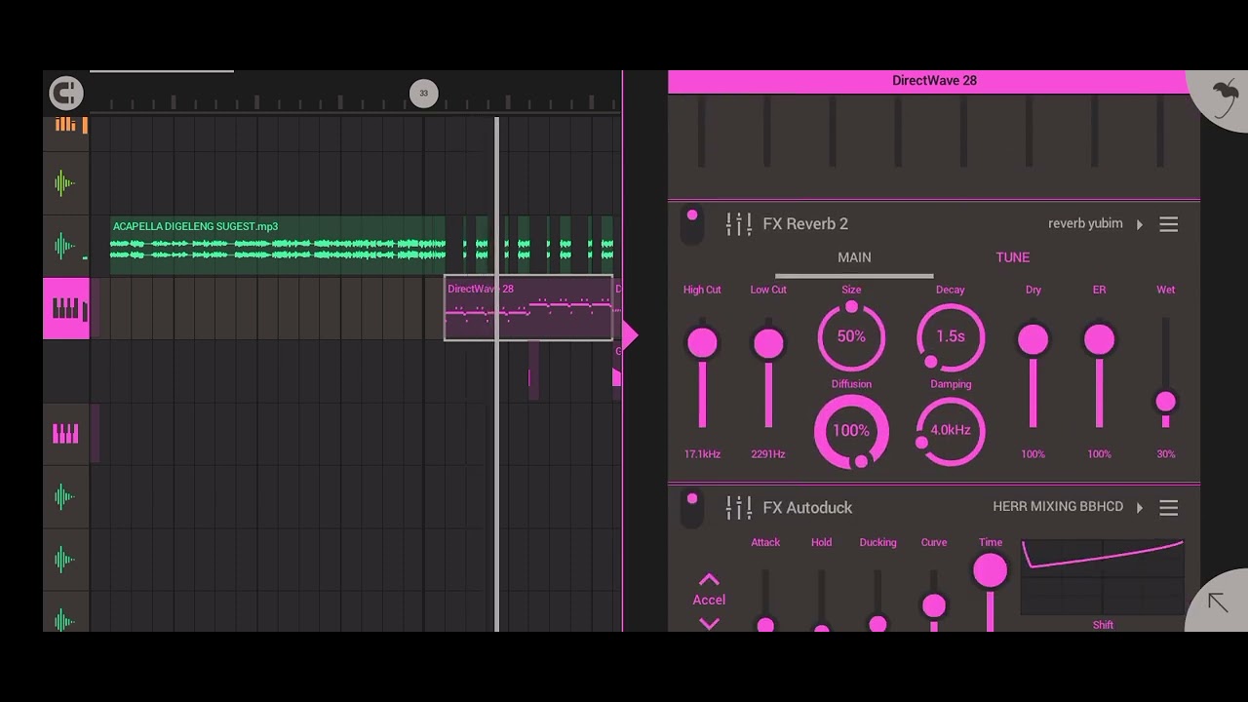Toggle FX Autoduck power switch
1248x702 pixels.
(x=692, y=509)
